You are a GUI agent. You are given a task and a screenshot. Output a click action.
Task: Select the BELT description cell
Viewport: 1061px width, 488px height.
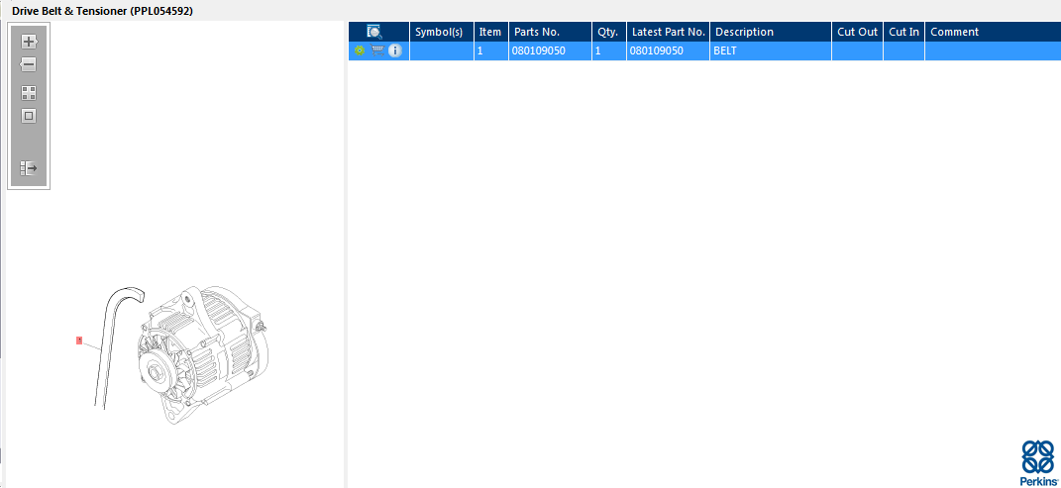point(771,50)
